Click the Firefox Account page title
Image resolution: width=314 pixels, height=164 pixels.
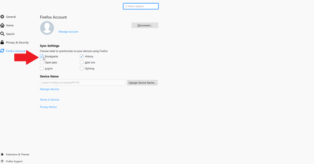[x=53, y=17]
